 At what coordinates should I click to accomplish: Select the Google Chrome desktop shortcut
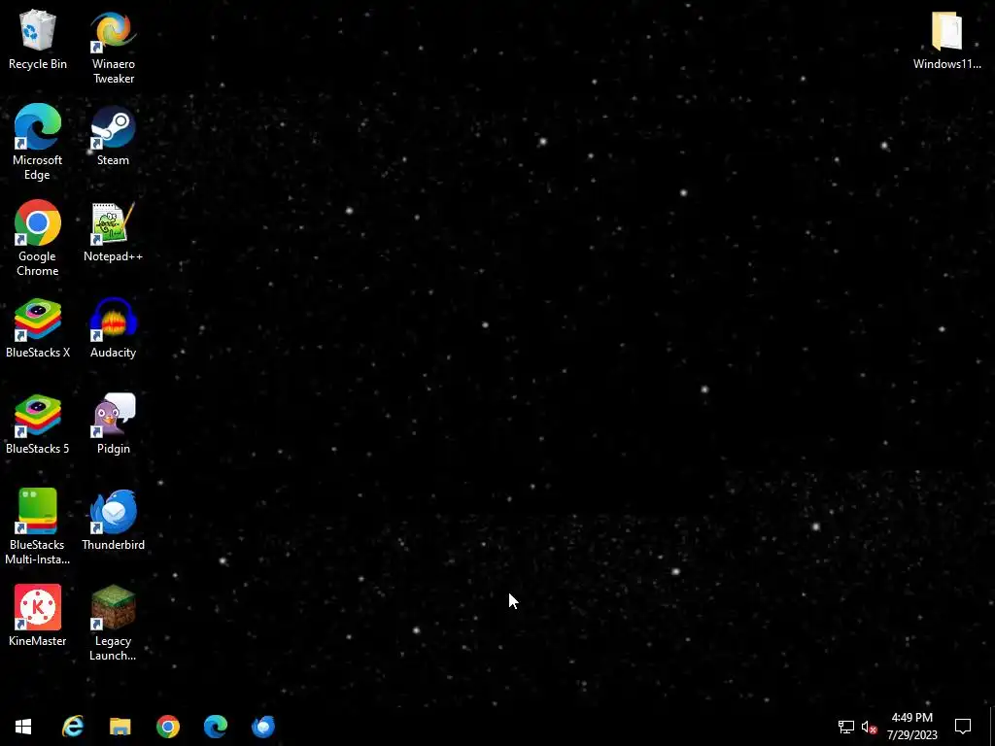coord(38,238)
